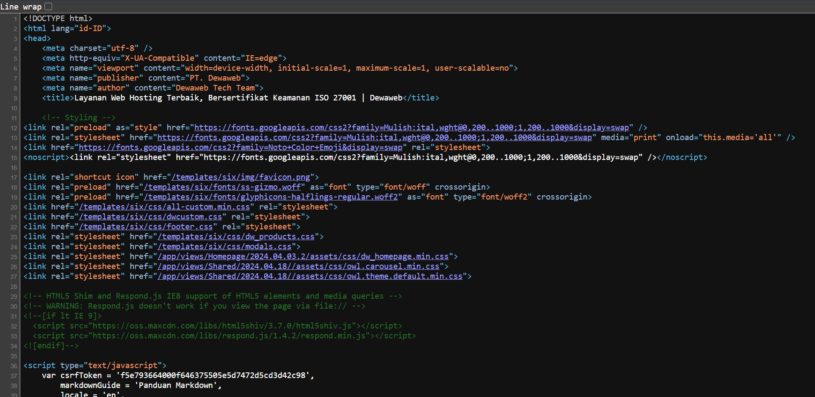Image resolution: width=815 pixels, height=397 pixels.
Task: Open the Noto Color Emoji font link
Action: tap(241, 147)
